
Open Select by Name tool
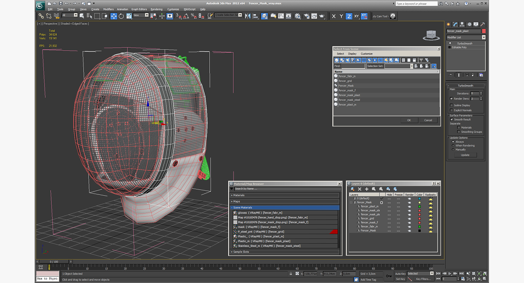click(89, 16)
